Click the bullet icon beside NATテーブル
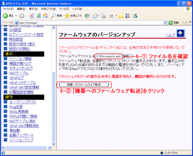193x156 pixels. 5,73
